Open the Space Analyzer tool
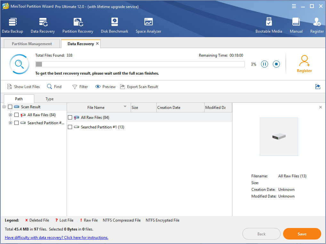Viewport: 326px width, 244px height. (148, 25)
